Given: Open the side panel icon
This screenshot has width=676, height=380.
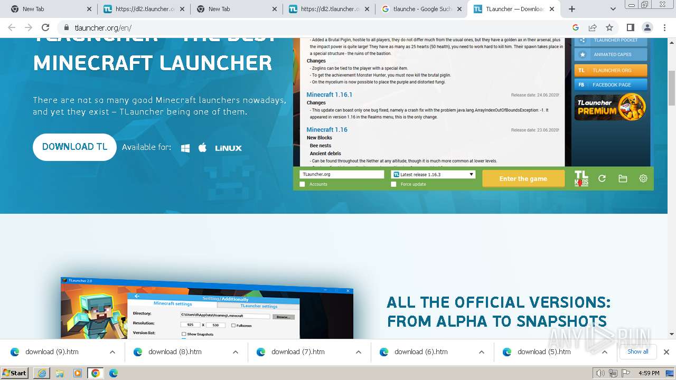Looking at the screenshot, I should [x=630, y=28].
